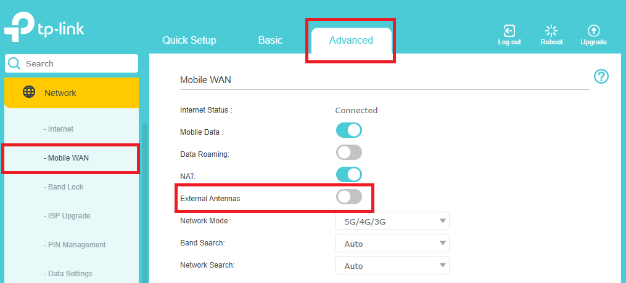The height and width of the screenshot is (283, 626).
Task: Click the Network globe icon
Action: [29, 92]
